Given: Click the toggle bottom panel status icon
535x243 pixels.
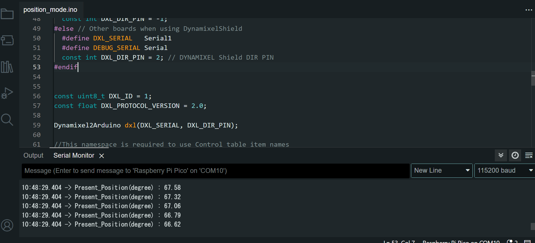Looking at the screenshot, I should (527, 241).
